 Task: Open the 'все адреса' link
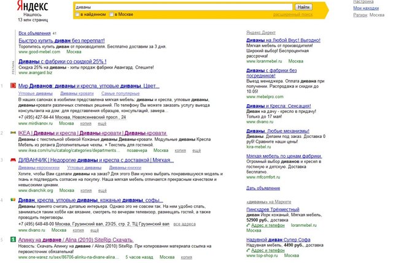(x=184, y=224)
